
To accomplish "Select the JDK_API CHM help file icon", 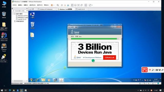I will click(x=4, y=58).
